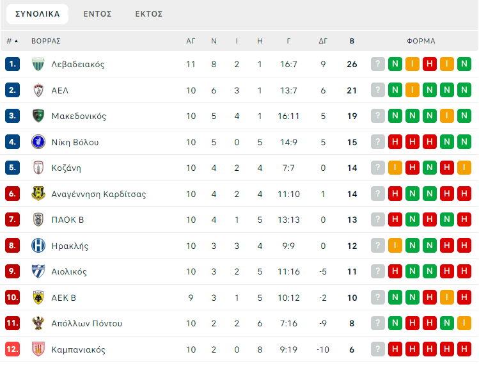This screenshot has height=366, width=479.
Task: Click the Αιολικός team logo
Action: click(38, 272)
